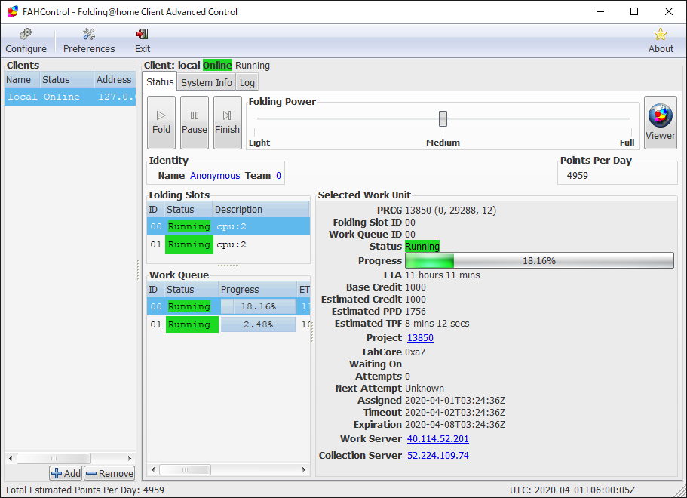Open the Configure gear toolbar icon

coord(26,34)
